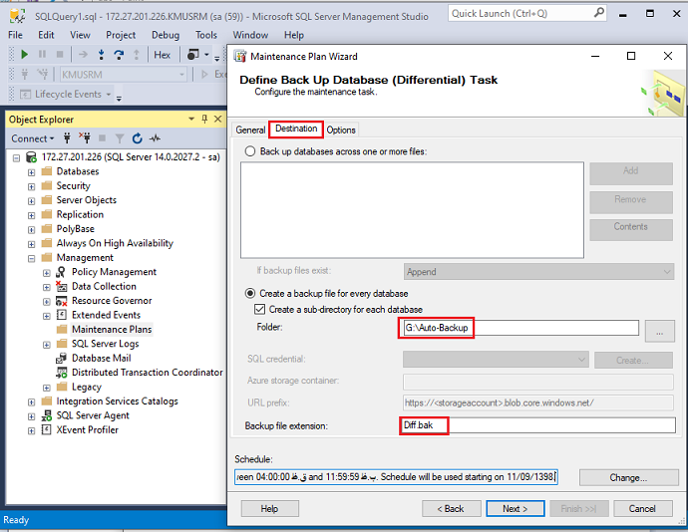The width and height of the screenshot is (688, 532).
Task: Click the Resource Governor icon
Action: pos(62,301)
